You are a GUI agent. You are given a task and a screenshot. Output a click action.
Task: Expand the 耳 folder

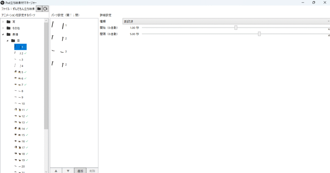click(x=4, y=22)
